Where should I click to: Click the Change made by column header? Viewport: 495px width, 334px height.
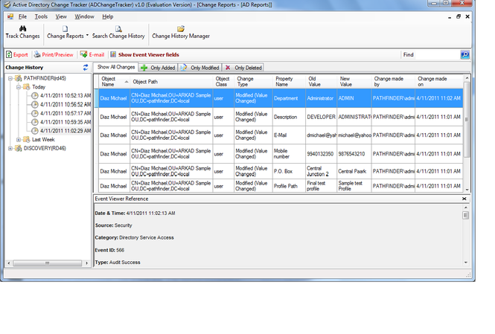[x=393, y=81]
